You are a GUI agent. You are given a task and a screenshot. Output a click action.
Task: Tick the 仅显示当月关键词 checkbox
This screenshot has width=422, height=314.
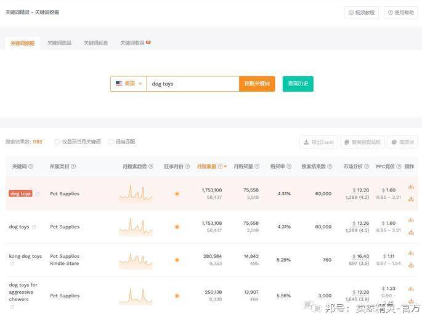pos(57,142)
